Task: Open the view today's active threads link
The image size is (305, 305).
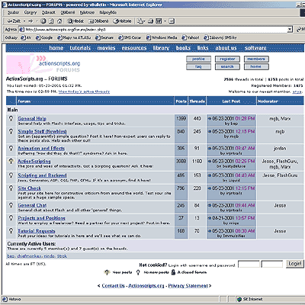Action: [84, 91]
